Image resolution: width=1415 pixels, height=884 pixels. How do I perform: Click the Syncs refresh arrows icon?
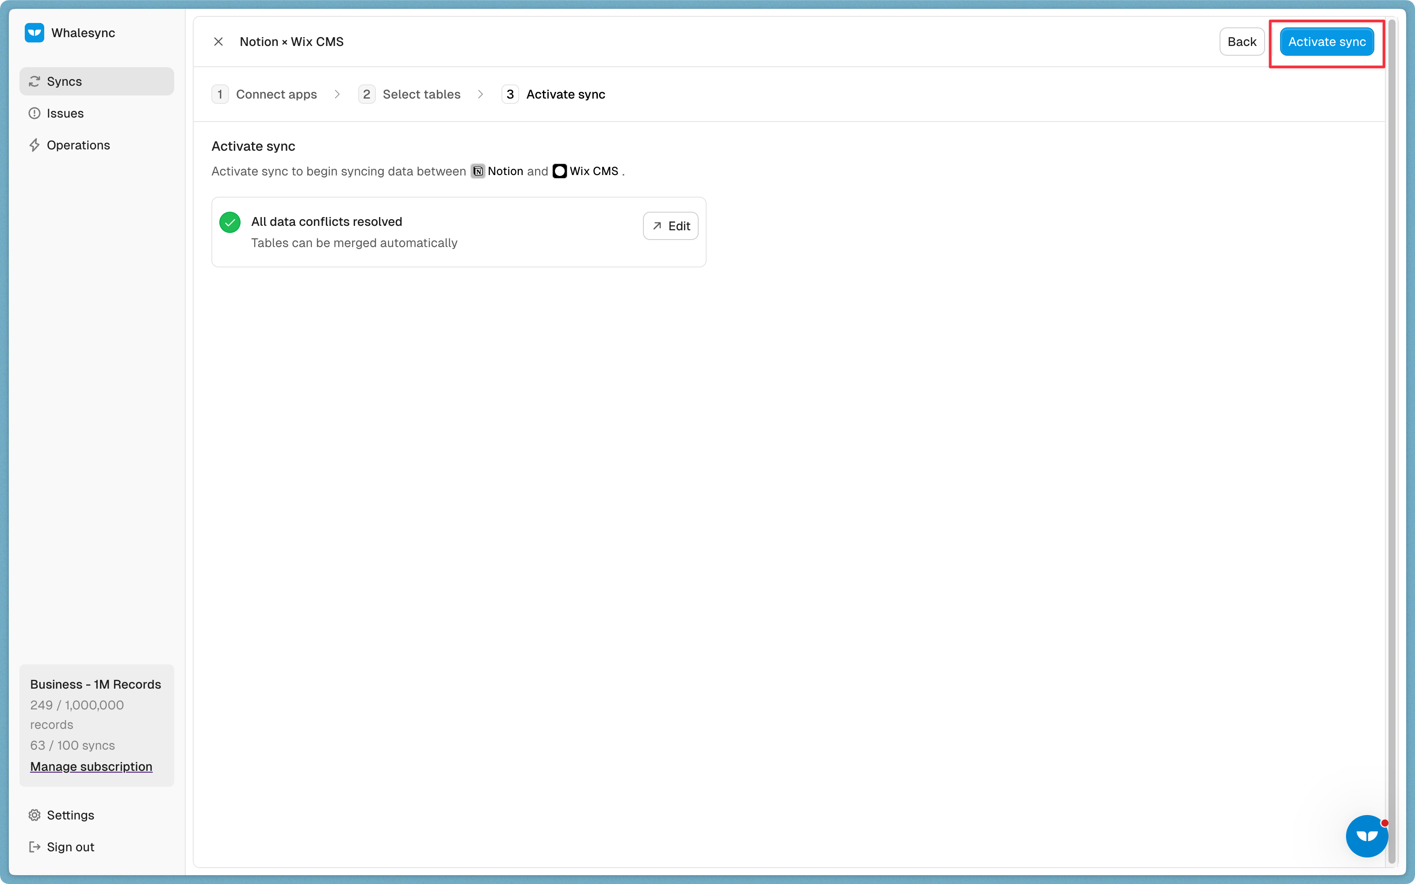pos(34,81)
